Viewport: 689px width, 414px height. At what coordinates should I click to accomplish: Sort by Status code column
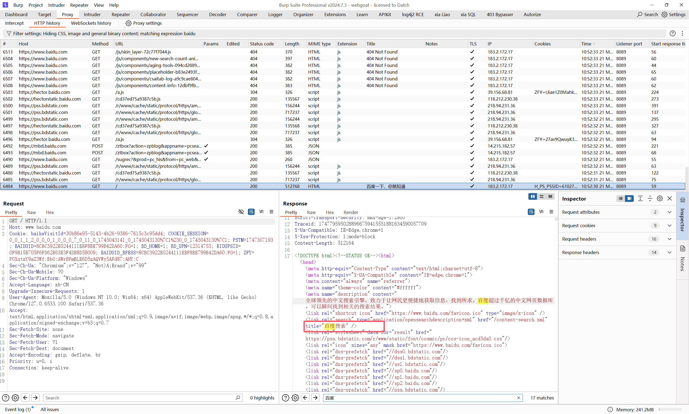(x=265, y=44)
